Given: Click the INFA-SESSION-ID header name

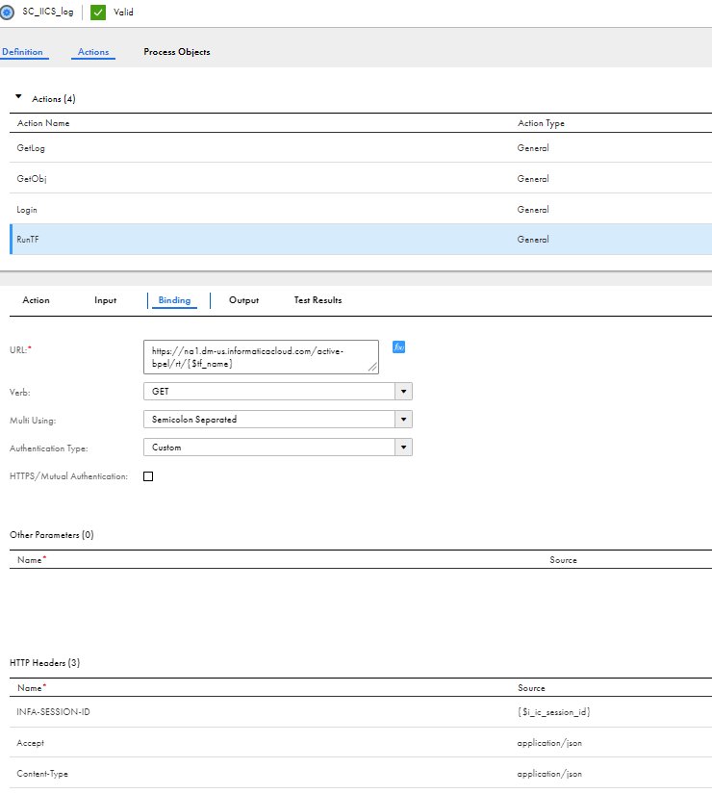Looking at the screenshot, I should coord(53,712).
